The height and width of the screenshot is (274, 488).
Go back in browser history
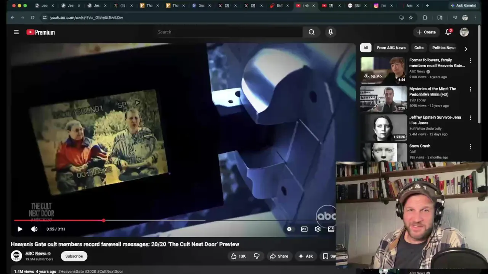(13, 18)
